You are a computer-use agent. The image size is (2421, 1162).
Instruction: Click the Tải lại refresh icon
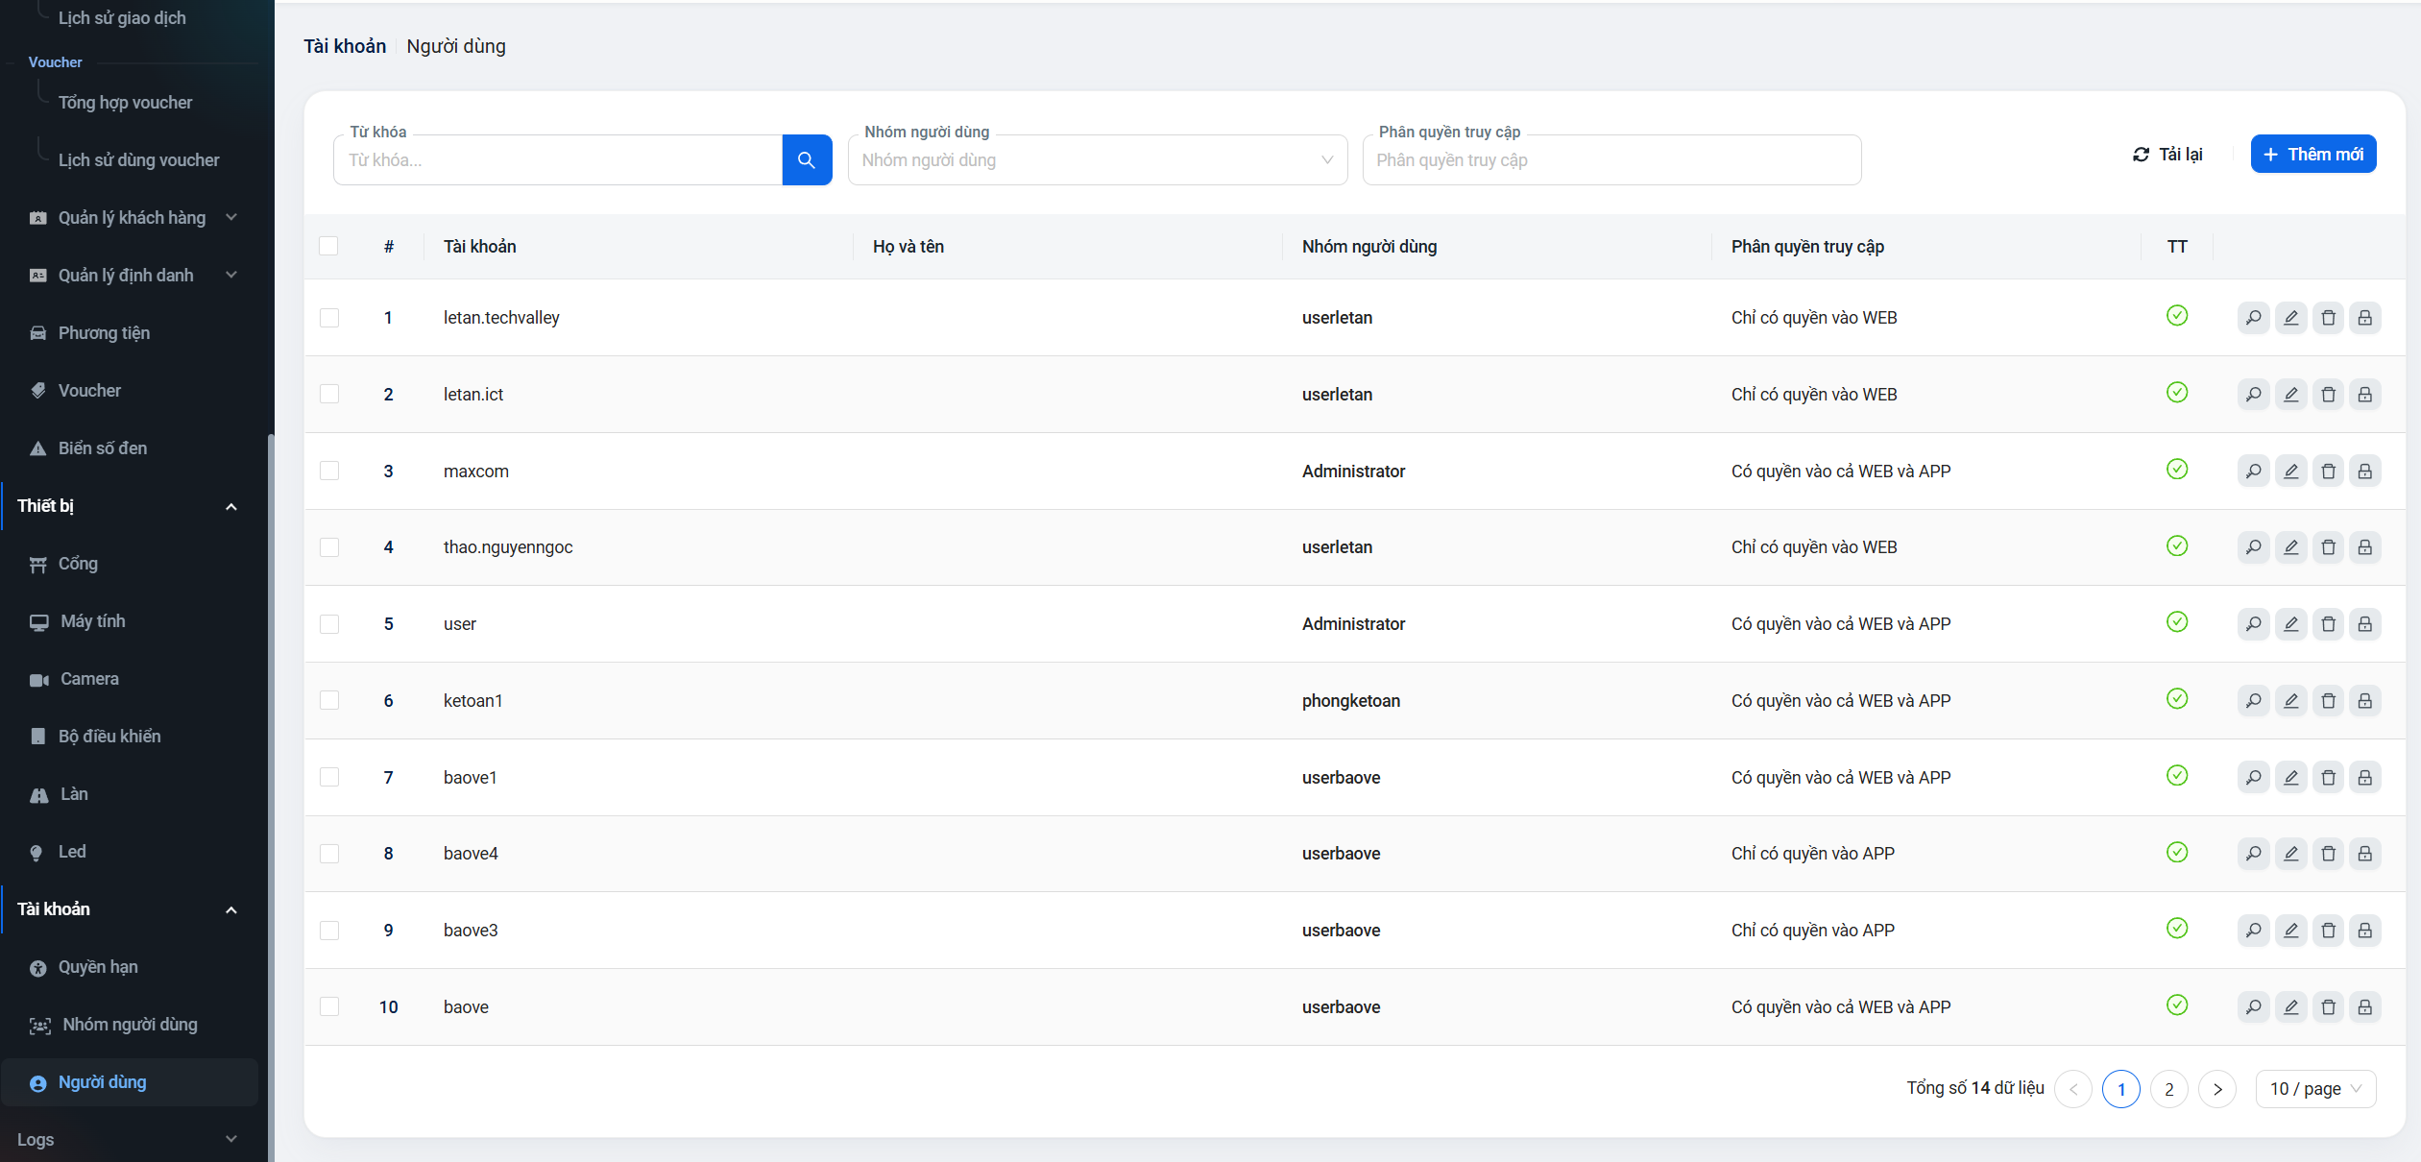(2141, 155)
